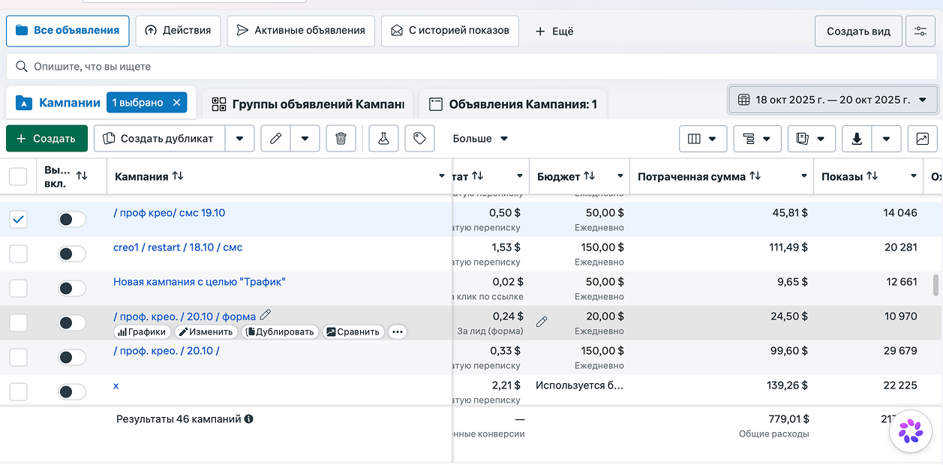Clear the 1 выбрано selection chip
This screenshot has height=465, width=943.
tap(177, 103)
